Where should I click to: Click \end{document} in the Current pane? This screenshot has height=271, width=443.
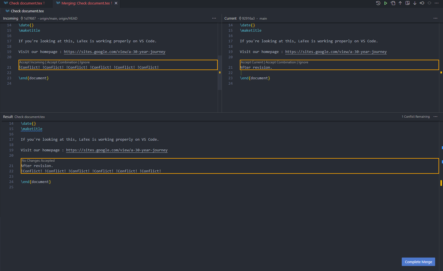point(255,78)
